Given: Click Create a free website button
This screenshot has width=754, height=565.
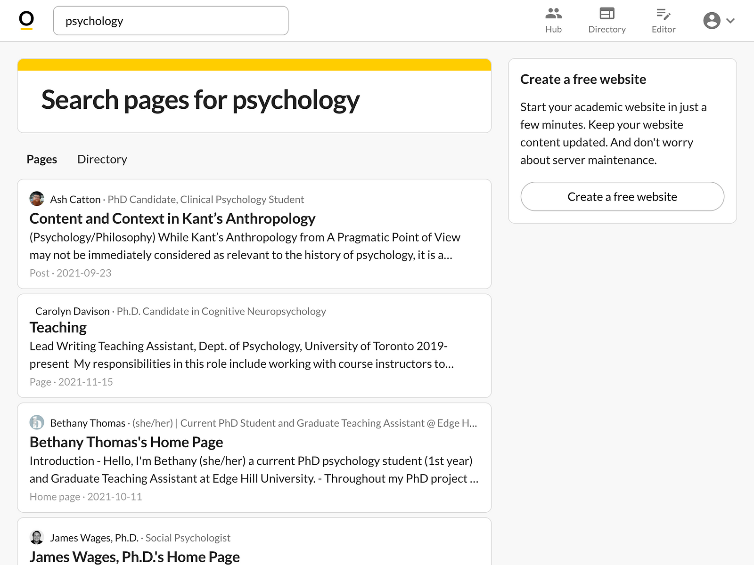Looking at the screenshot, I should (x=622, y=196).
